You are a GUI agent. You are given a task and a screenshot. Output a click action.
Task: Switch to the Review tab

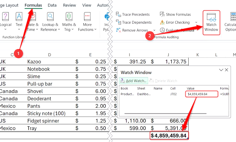(x=69, y=5)
